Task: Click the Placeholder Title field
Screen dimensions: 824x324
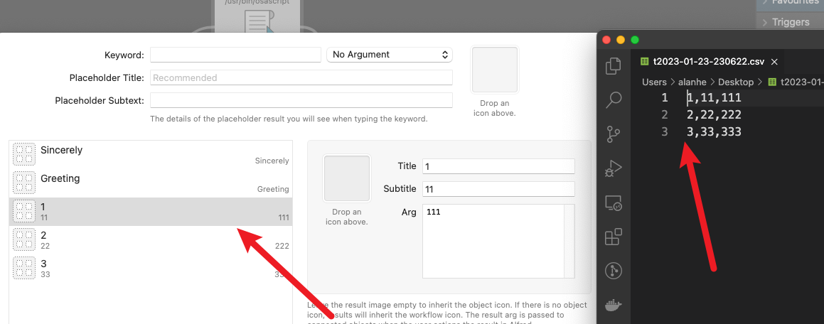Action: coord(301,77)
